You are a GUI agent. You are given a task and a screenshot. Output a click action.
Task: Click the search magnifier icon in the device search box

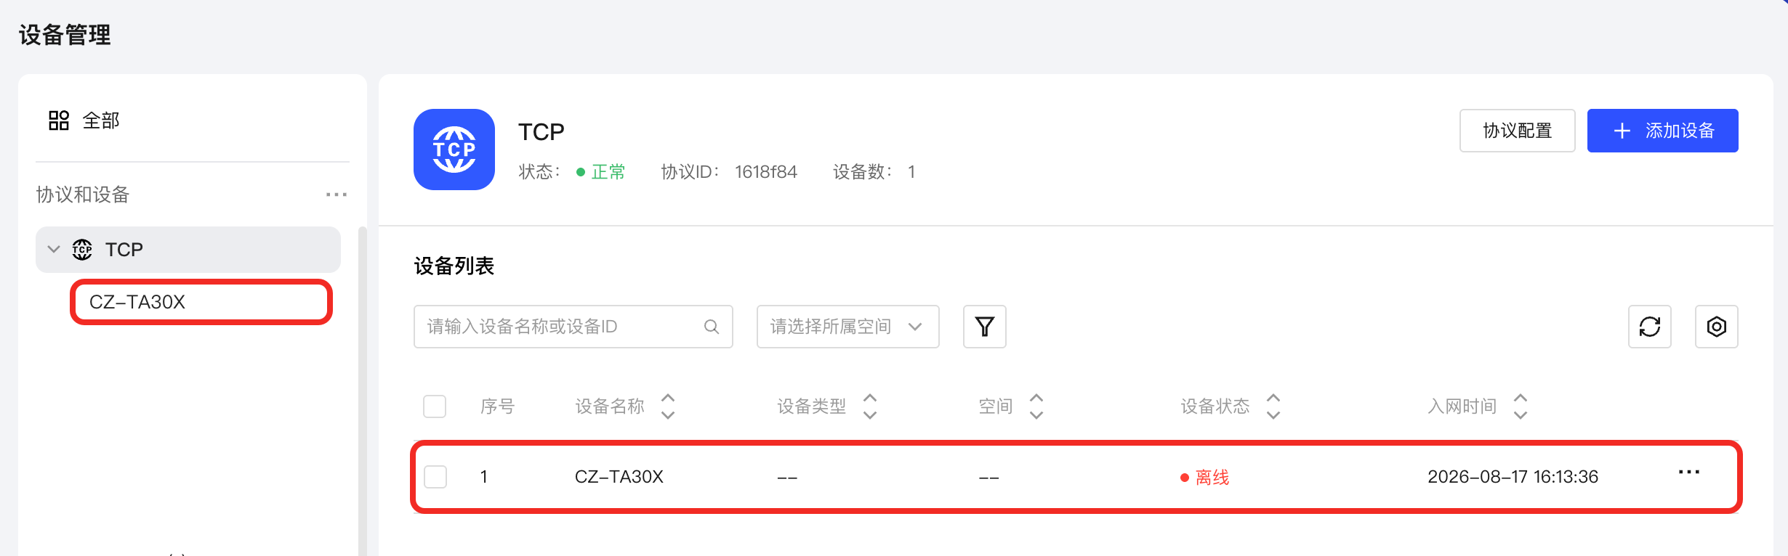712,327
